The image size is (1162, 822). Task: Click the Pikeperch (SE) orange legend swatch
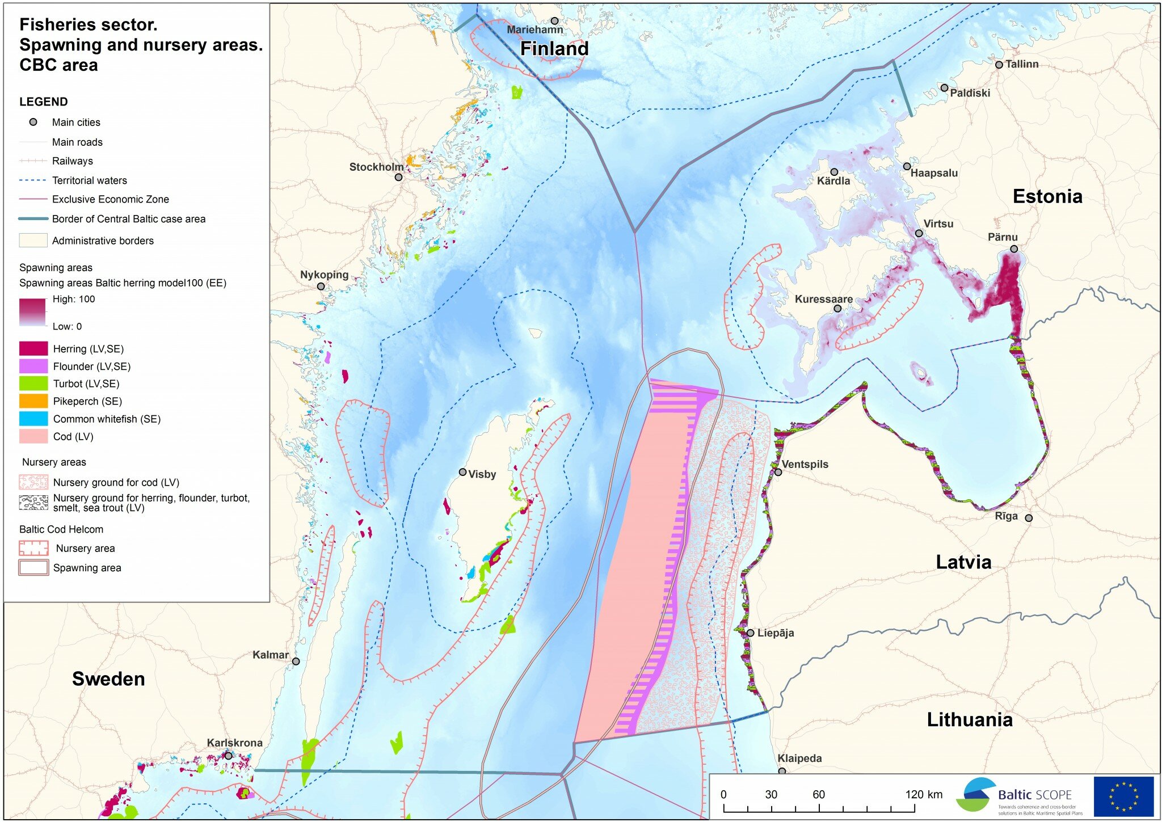click(x=33, y=401)
